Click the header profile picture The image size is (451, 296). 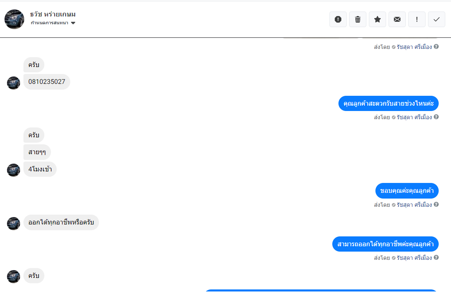tap(14, 19)
